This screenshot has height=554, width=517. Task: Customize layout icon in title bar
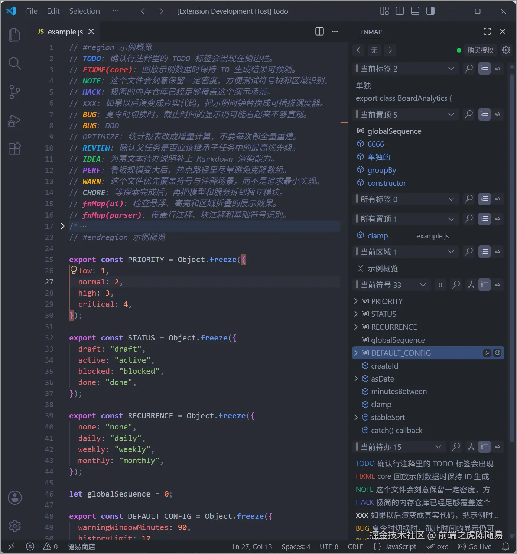click(x=384, y=11)
